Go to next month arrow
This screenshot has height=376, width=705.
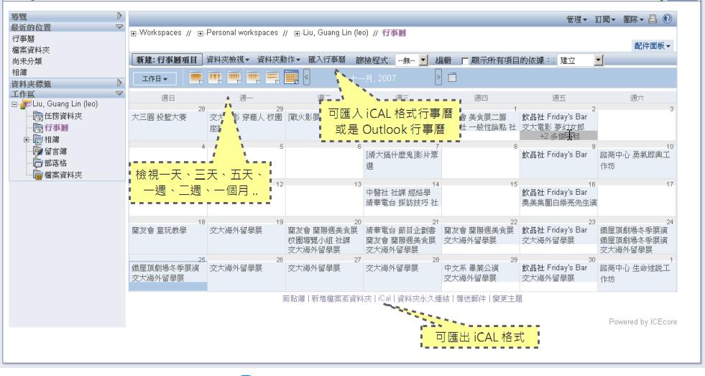(x=438, y=78)
